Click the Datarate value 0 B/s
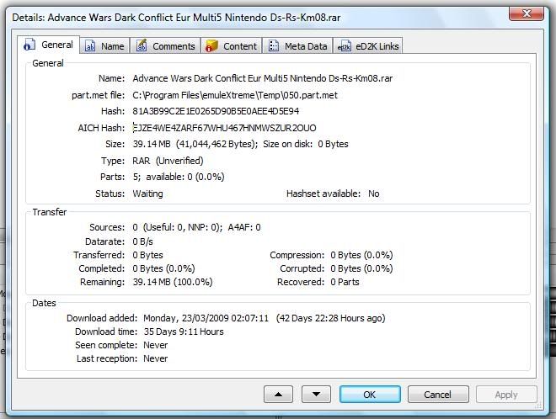 pyautogui.click(x=142, y=241)
